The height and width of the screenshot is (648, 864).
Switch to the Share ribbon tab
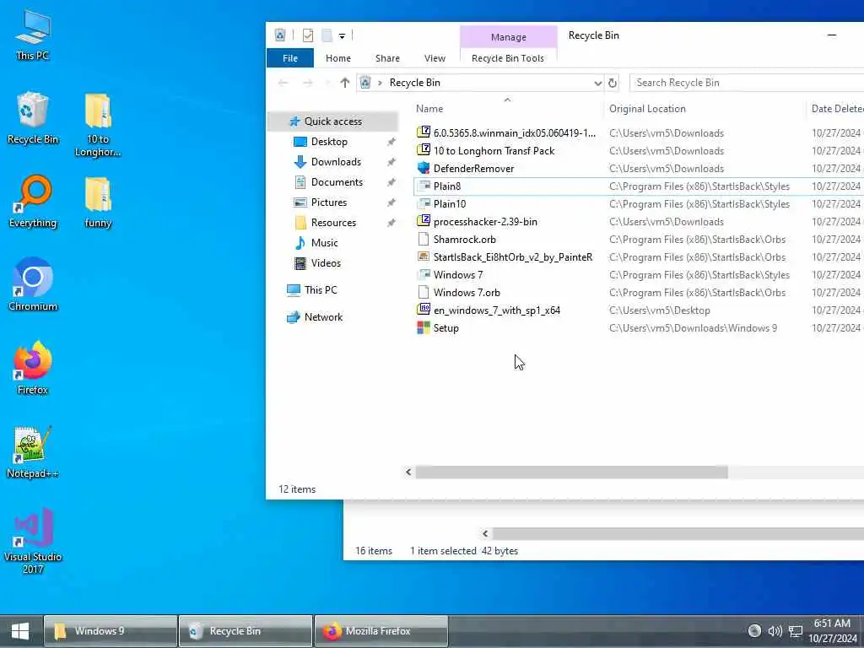[387, 58]
